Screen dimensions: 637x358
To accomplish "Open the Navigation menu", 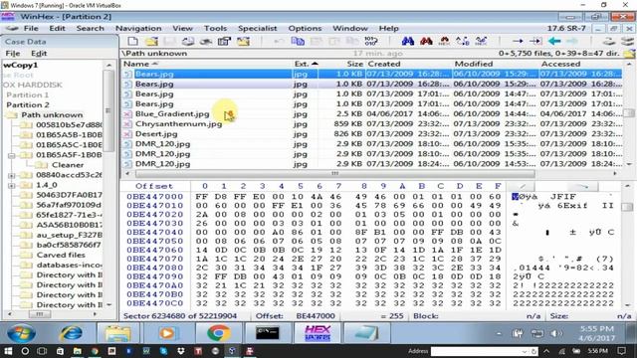I will (138, 29).
